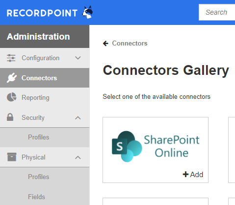Select Connectors in the sidebar
This screenshot has width=235, height=205.
coord(45,78)
